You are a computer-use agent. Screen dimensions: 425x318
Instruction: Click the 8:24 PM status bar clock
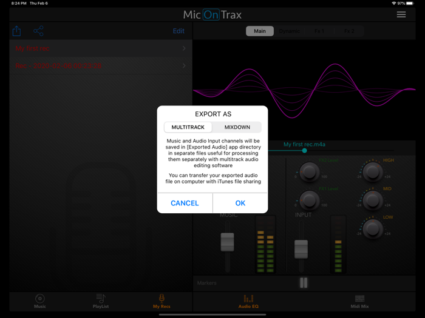(x=19, y=3)
